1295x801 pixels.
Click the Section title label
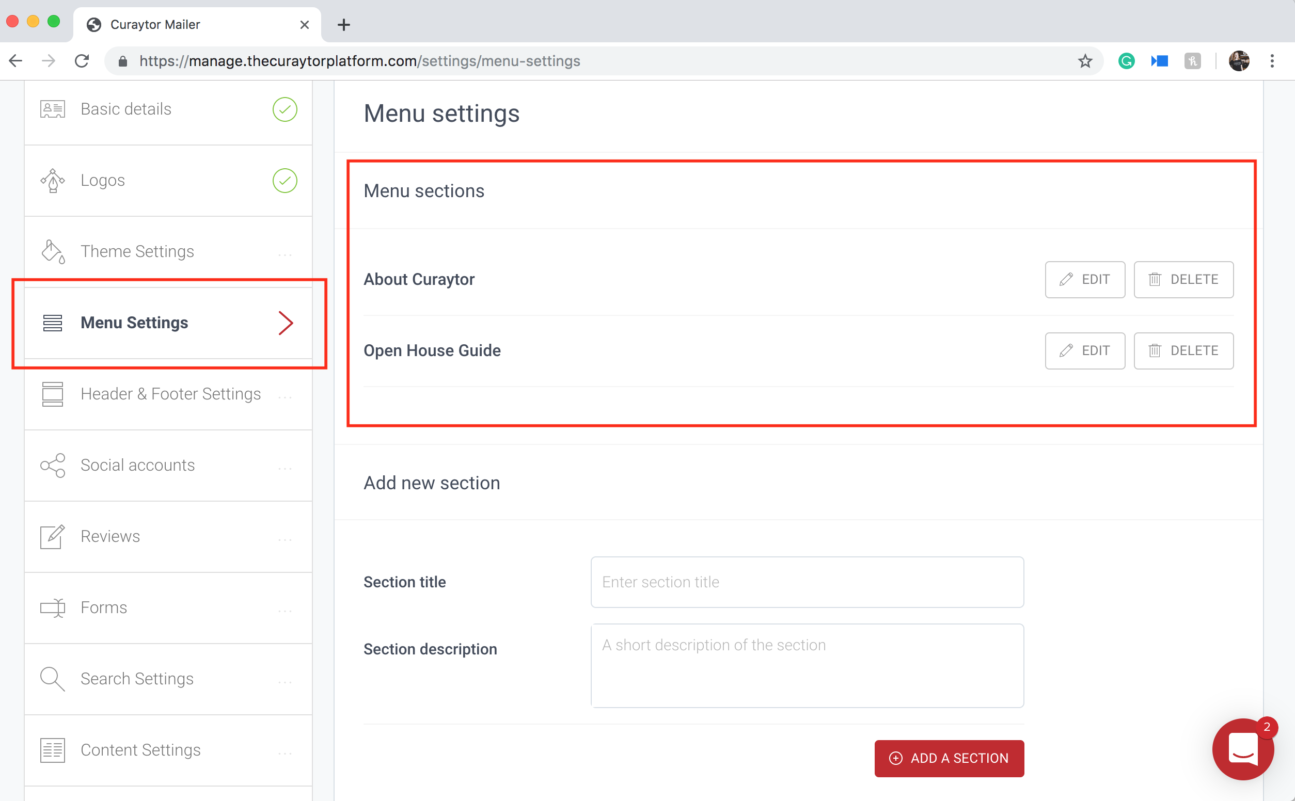click(404, 582)
